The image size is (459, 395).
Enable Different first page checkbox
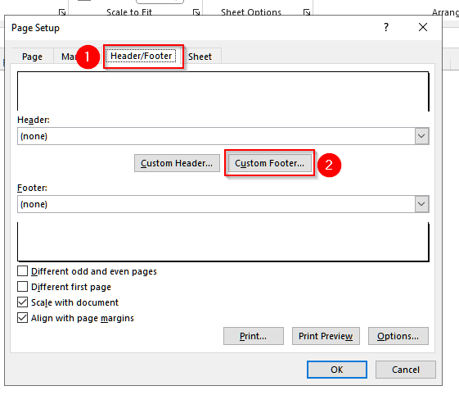click(x=23, y=287)
